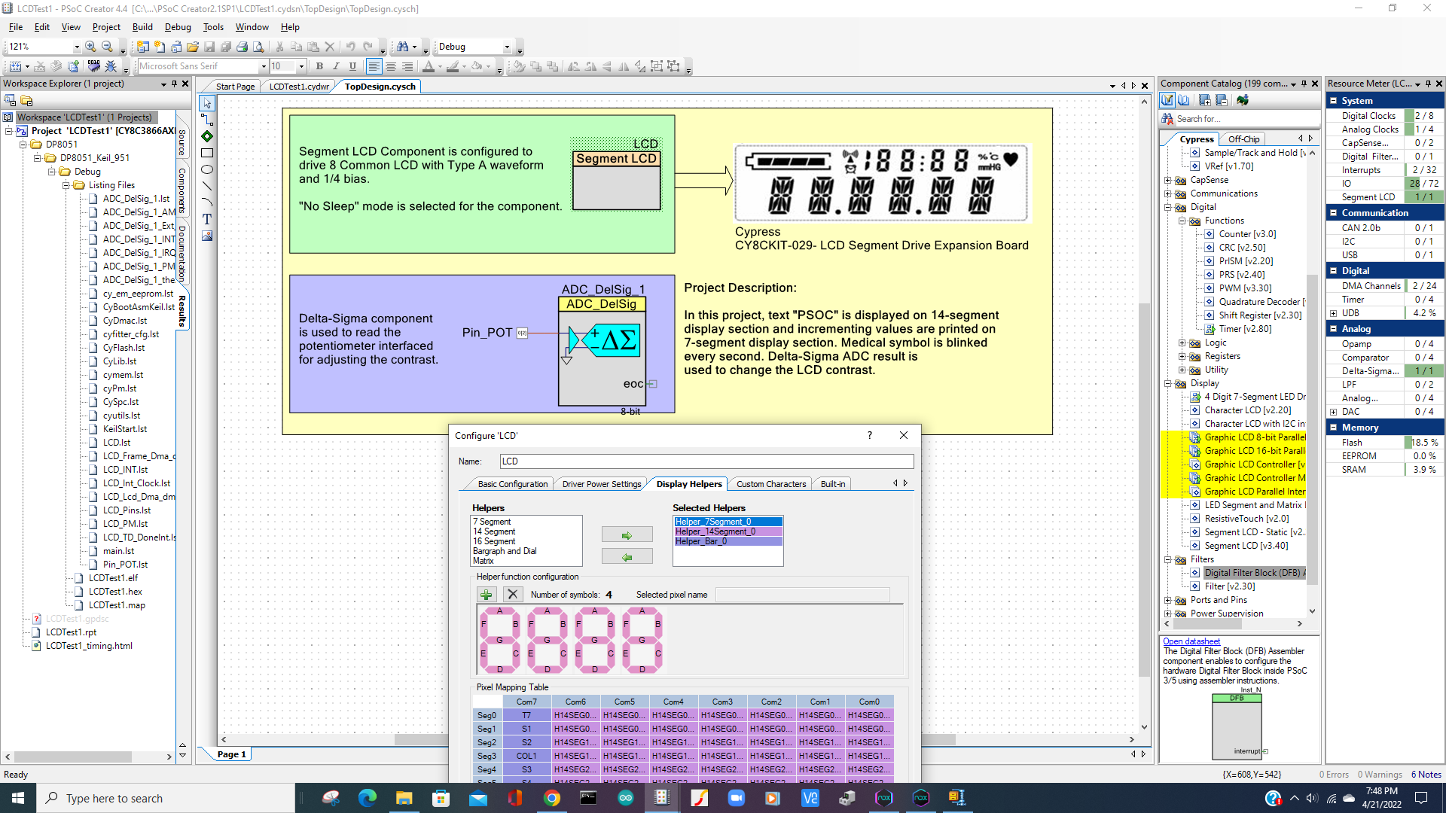Open the Debug configuration dropdown
This screenshot has height=813, width=1446.
[x=507, y=47]
